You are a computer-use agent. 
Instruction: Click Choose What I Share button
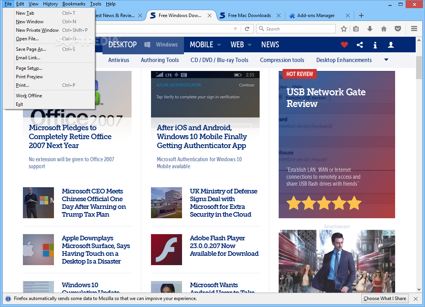[x=385, y=298]
